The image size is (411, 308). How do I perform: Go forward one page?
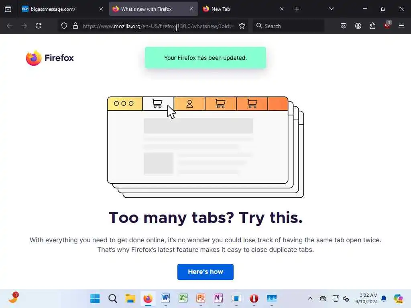pyautogui.click(x=24, y=26)
